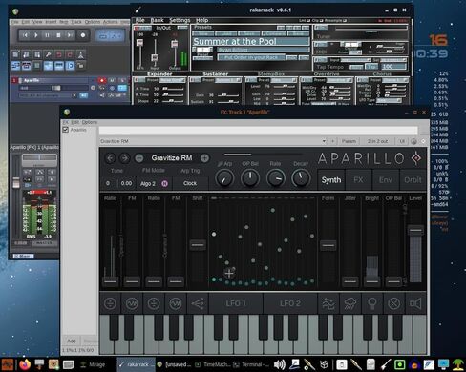Toggle the Aparillo plugin enable checkbox

[x=66, y=130]
